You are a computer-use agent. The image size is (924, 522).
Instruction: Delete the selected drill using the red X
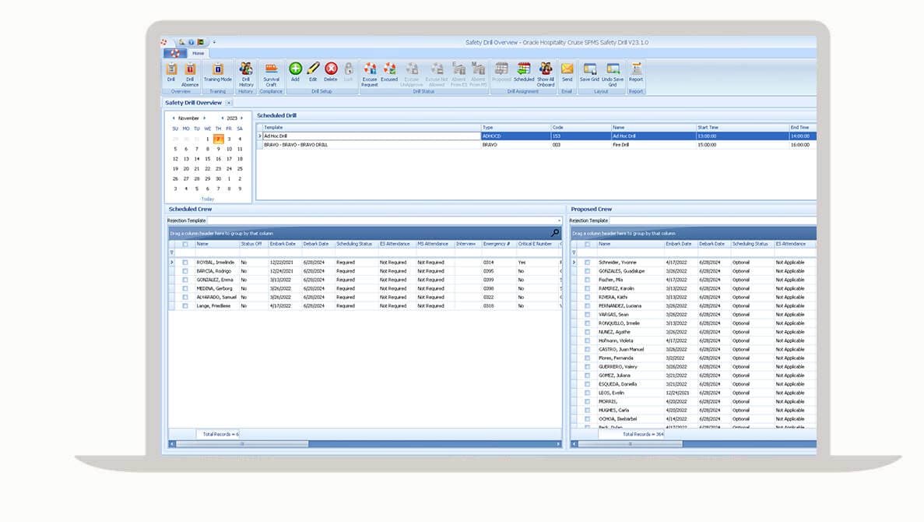(x=331, y=72)
